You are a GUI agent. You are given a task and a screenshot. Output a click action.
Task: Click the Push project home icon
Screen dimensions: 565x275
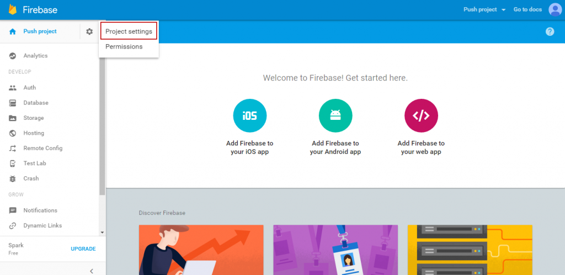pos(13,31)
